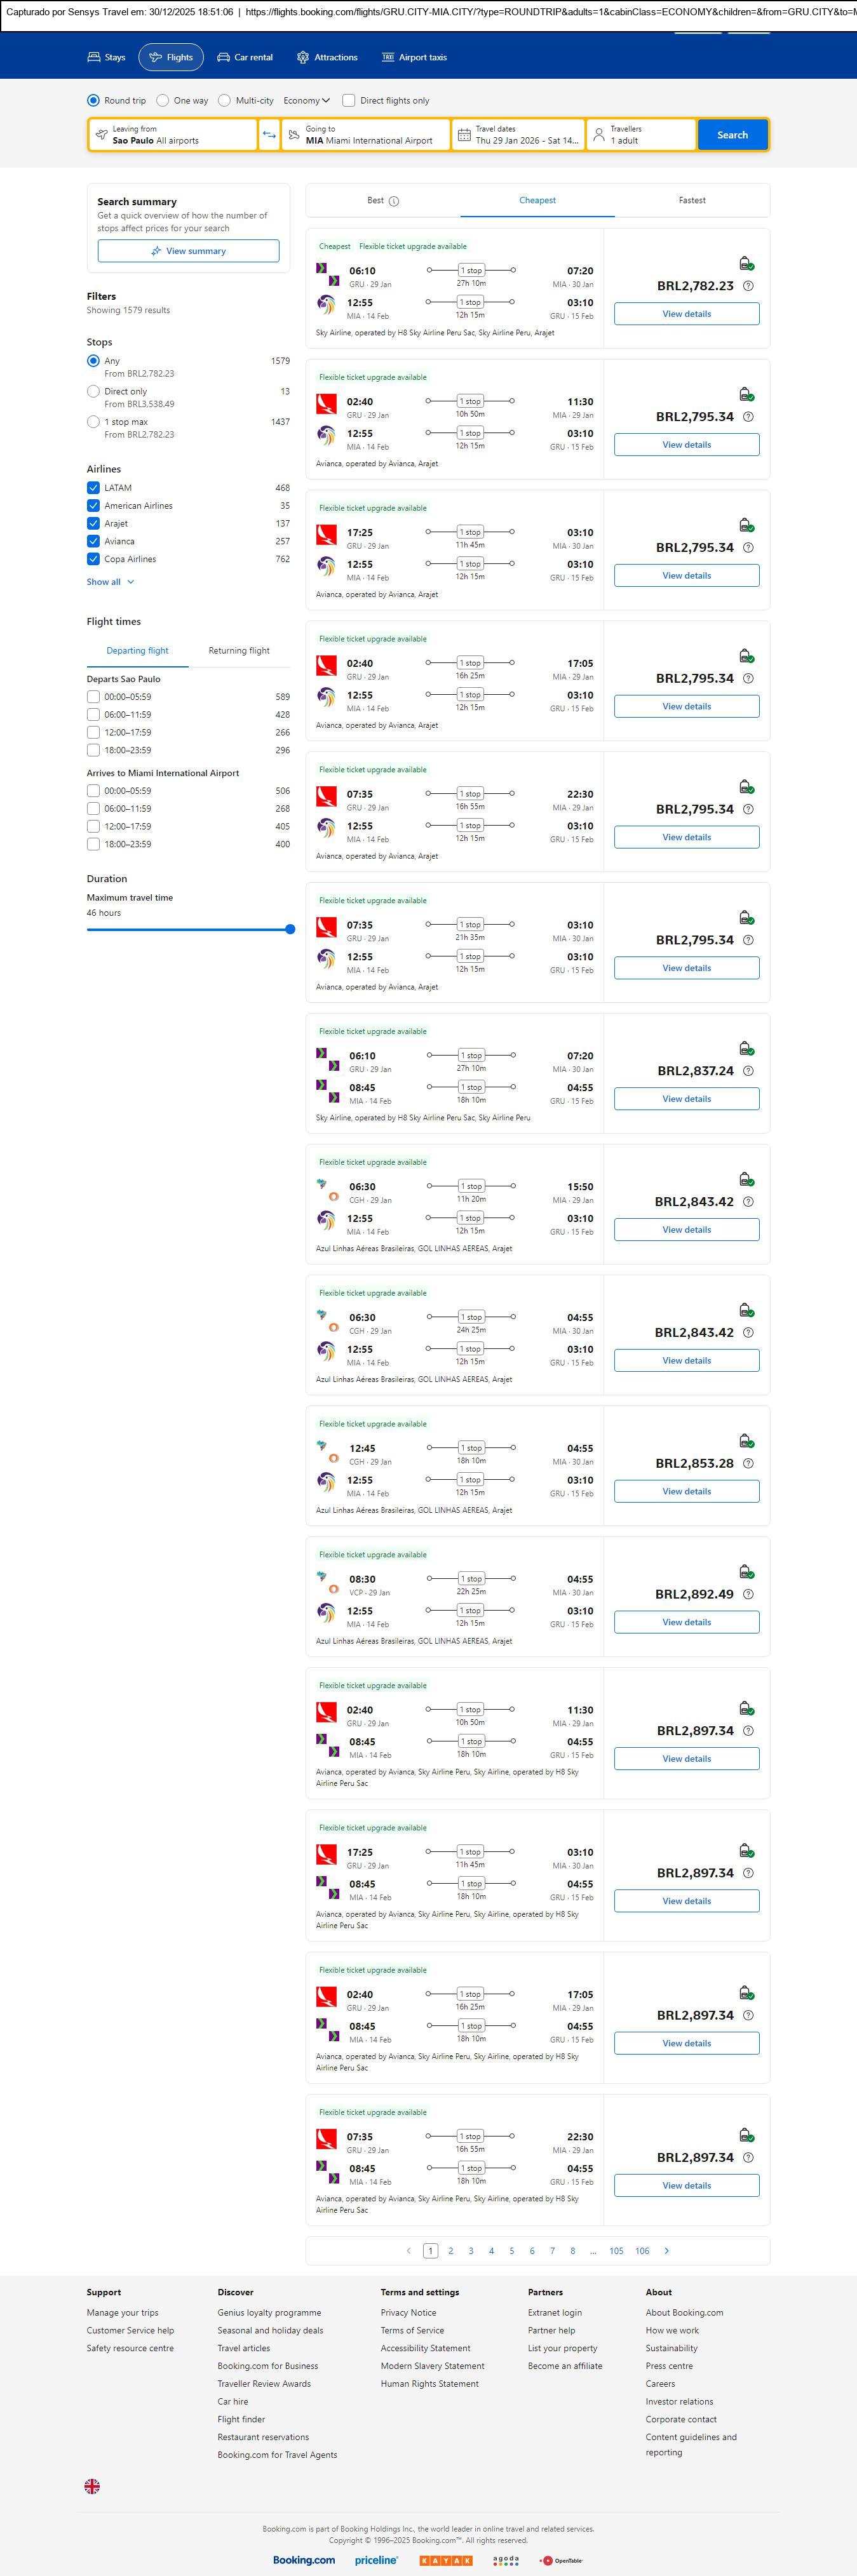The image size is (857, 2576).
Task: Click the next page arrow in pagination
Action: tap(667, 2250)
